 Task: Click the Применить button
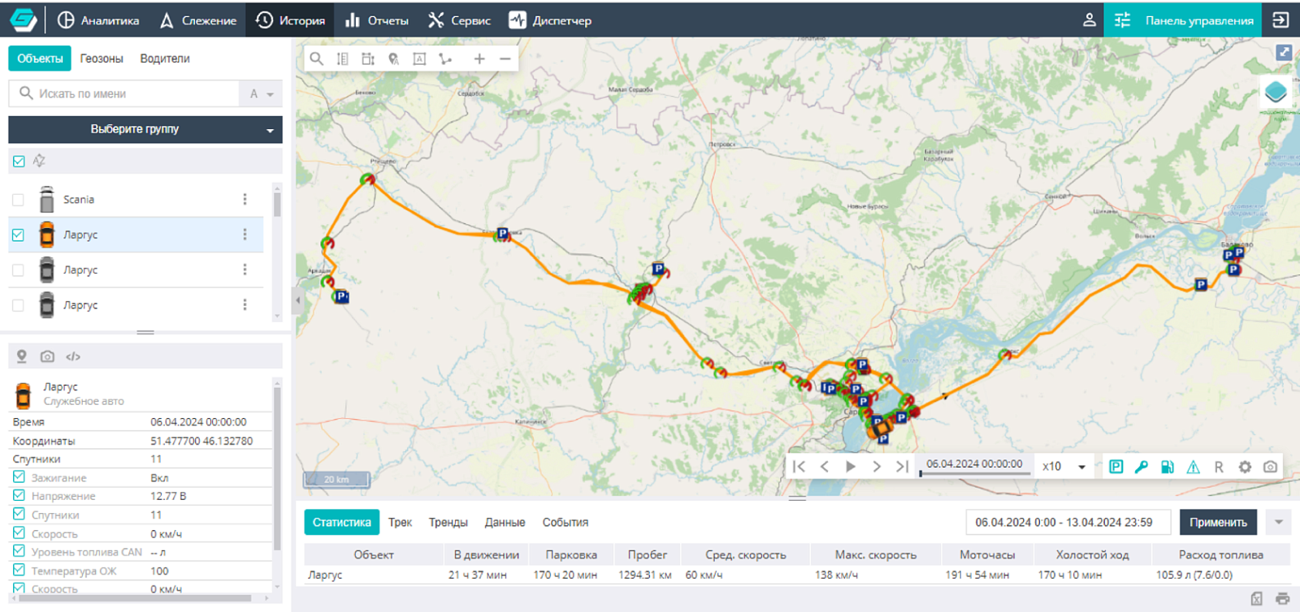[x=1218, y=522]
